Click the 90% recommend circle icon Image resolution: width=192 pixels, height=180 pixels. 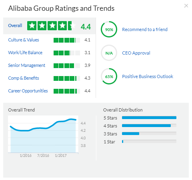109,29
